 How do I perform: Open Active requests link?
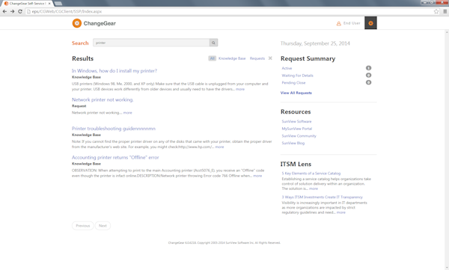point(287,68)
